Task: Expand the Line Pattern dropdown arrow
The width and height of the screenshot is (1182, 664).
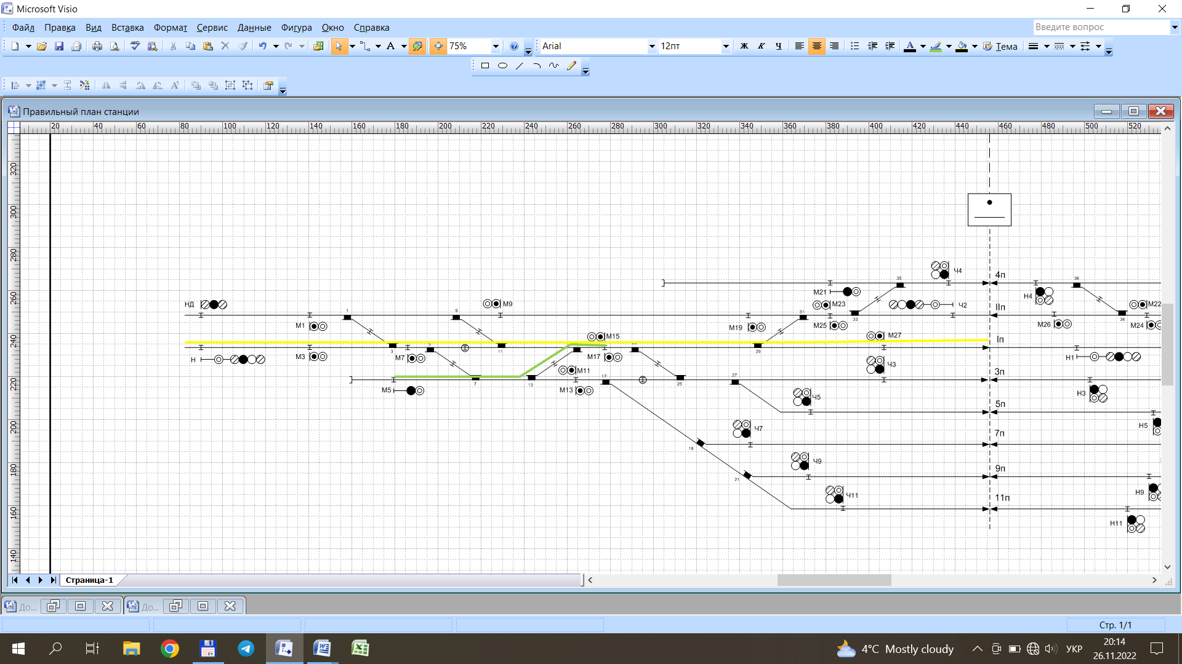Action: tap(1072, 46)
